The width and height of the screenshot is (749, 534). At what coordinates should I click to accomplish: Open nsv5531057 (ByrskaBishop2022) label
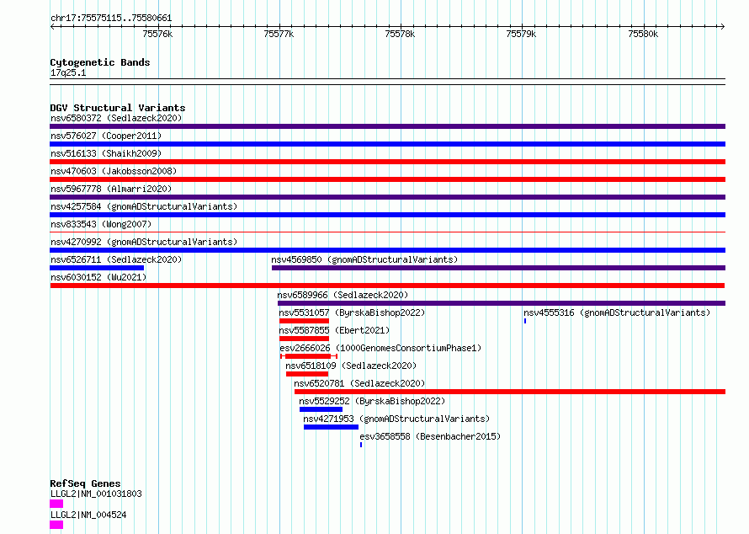[352, 312]
